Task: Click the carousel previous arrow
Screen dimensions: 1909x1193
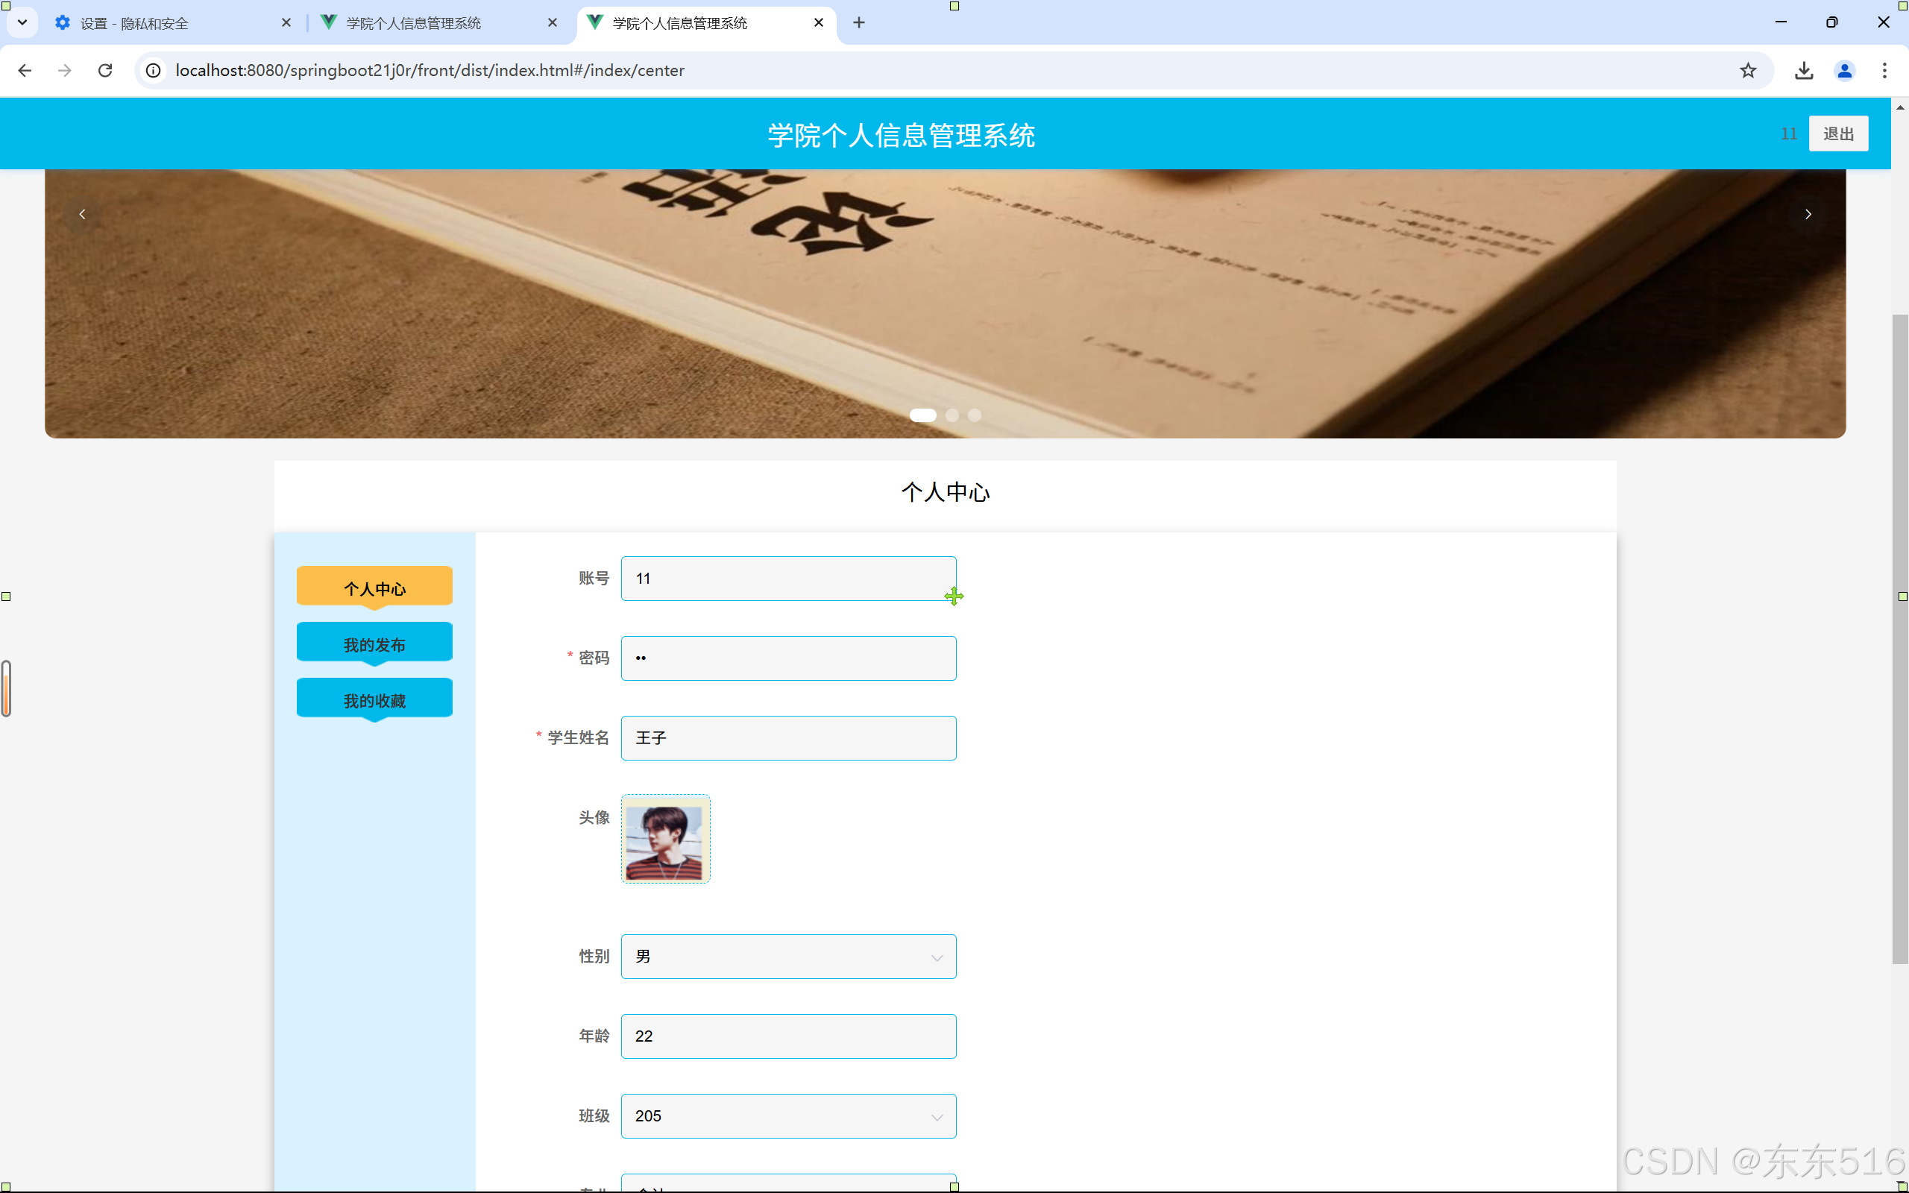Action: pos(82,214)
